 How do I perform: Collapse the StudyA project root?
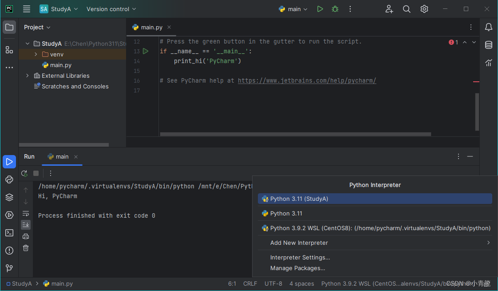[28, 44]
